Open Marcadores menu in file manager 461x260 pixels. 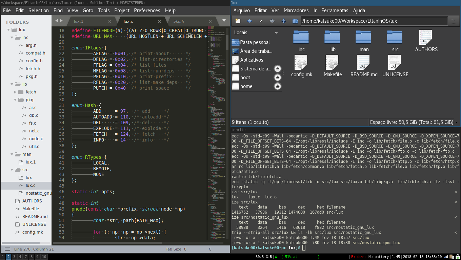pyautogui.click(x=296, y=10)
